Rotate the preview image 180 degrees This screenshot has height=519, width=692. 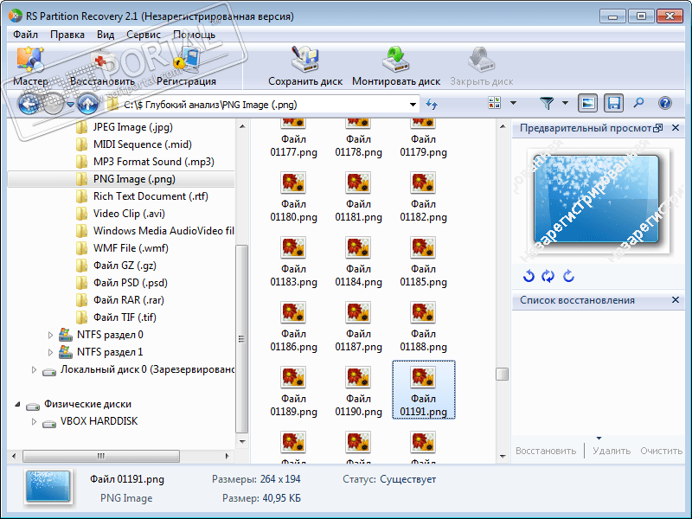548,276
